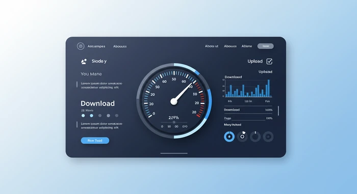Screen dimensions: 357x194
Task: Select the last gray dot under Download
Action: click(117, 116)
